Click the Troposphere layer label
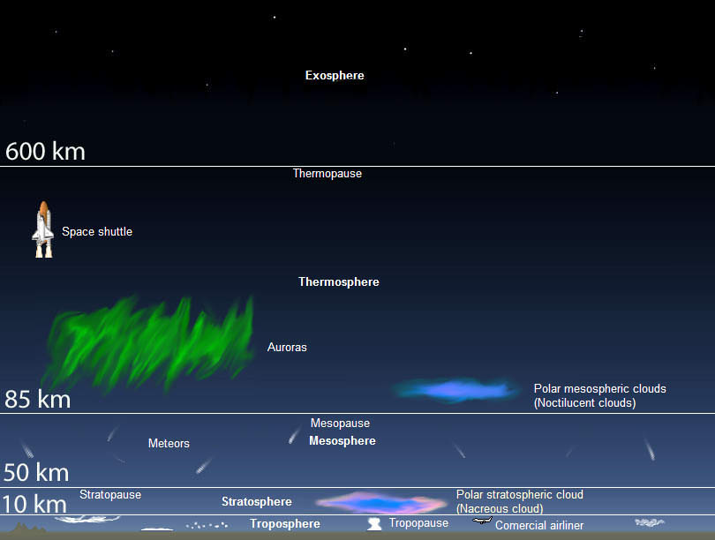The image size is (715, 540). tap(284, 524)
